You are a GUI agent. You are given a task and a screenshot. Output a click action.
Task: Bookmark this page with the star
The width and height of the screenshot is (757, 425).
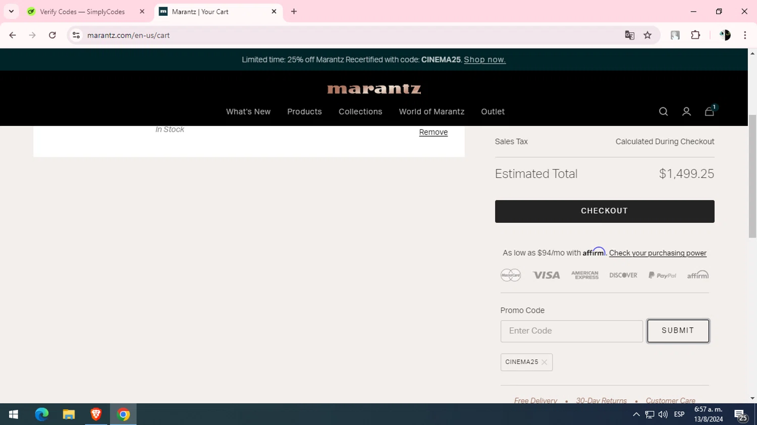647,35
